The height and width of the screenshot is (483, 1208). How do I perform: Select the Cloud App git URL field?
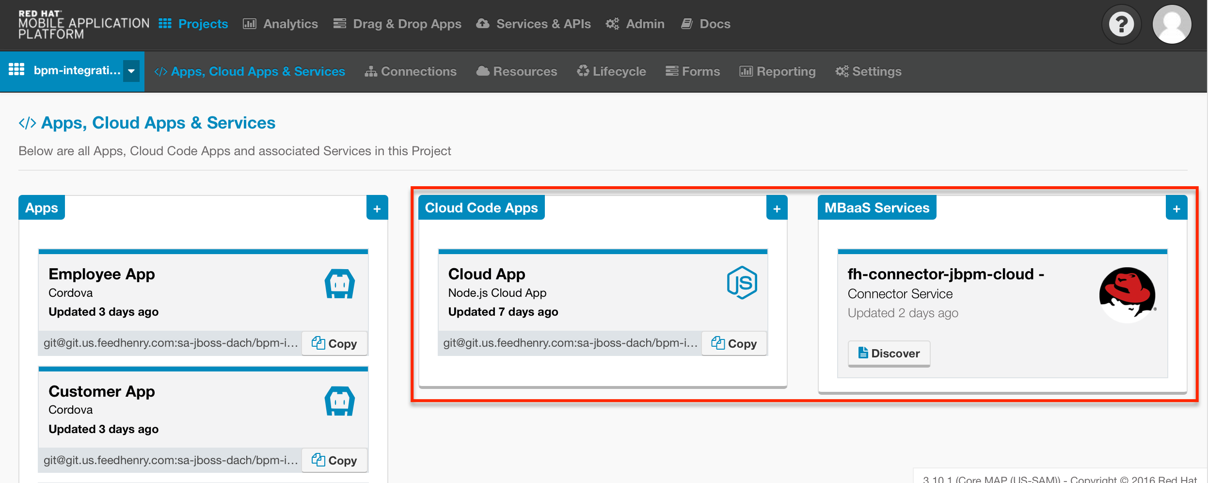[x=570, y=343]
